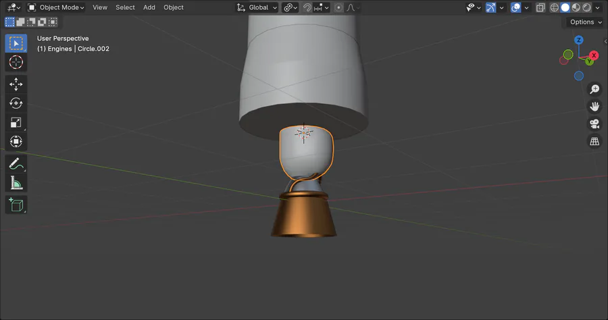The image size is (608, 320).
Task: Click the X axis on navigation gizmo
Action: pos(594,55)
